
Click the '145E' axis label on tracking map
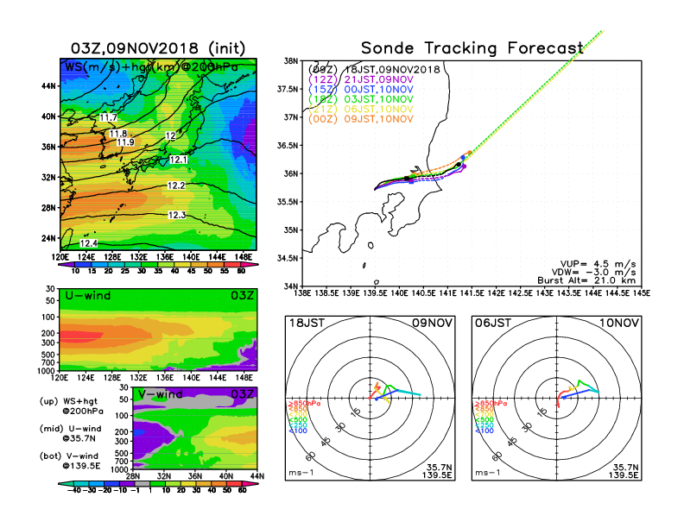641,293
